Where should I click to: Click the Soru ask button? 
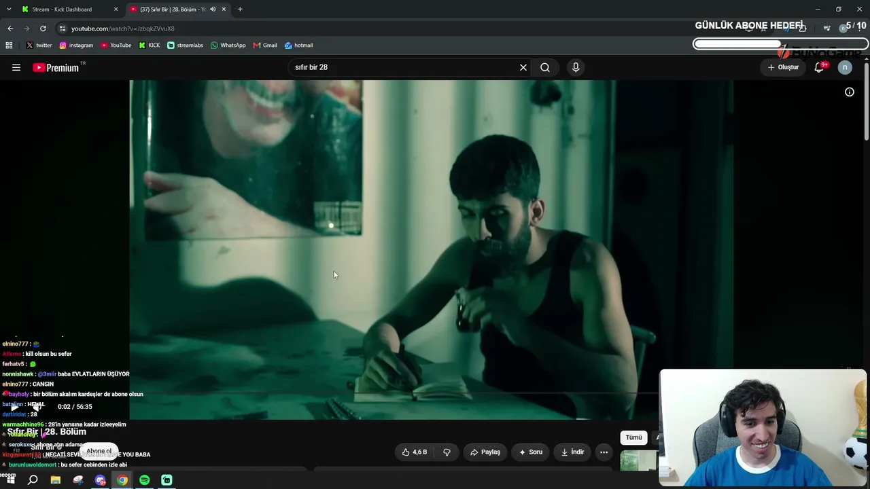coord(531,452)
